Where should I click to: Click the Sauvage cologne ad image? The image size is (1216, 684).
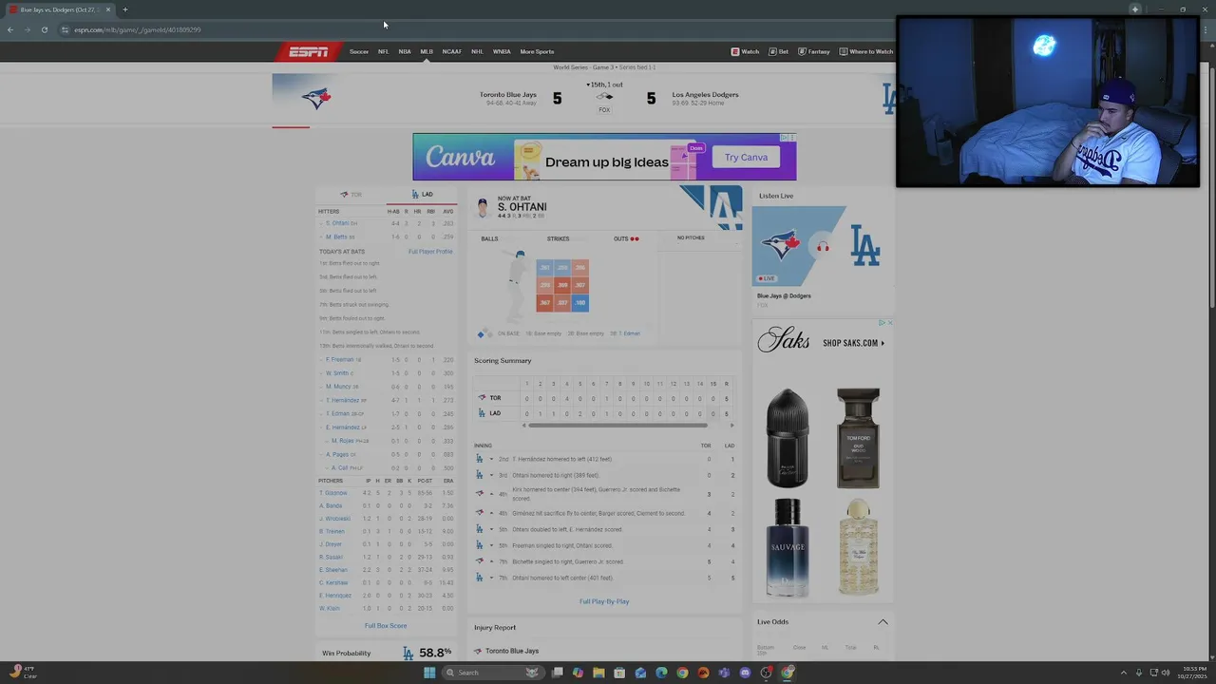point(788,548)
